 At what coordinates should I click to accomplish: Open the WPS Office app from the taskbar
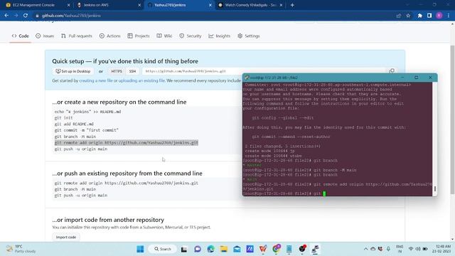point(263,249)
